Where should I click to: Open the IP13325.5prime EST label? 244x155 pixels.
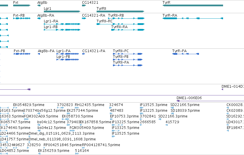pyautogui.click(x=125, y=128)
